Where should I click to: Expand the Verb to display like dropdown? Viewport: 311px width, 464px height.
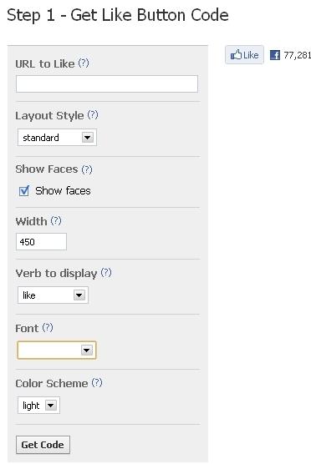tap(53, 295)
